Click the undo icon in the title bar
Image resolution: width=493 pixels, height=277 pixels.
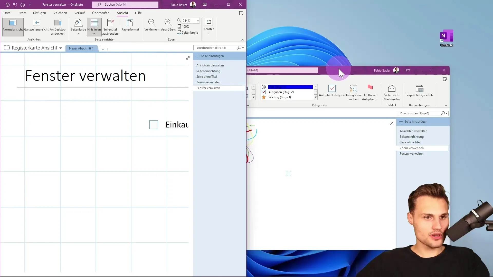tap(15, 5)
